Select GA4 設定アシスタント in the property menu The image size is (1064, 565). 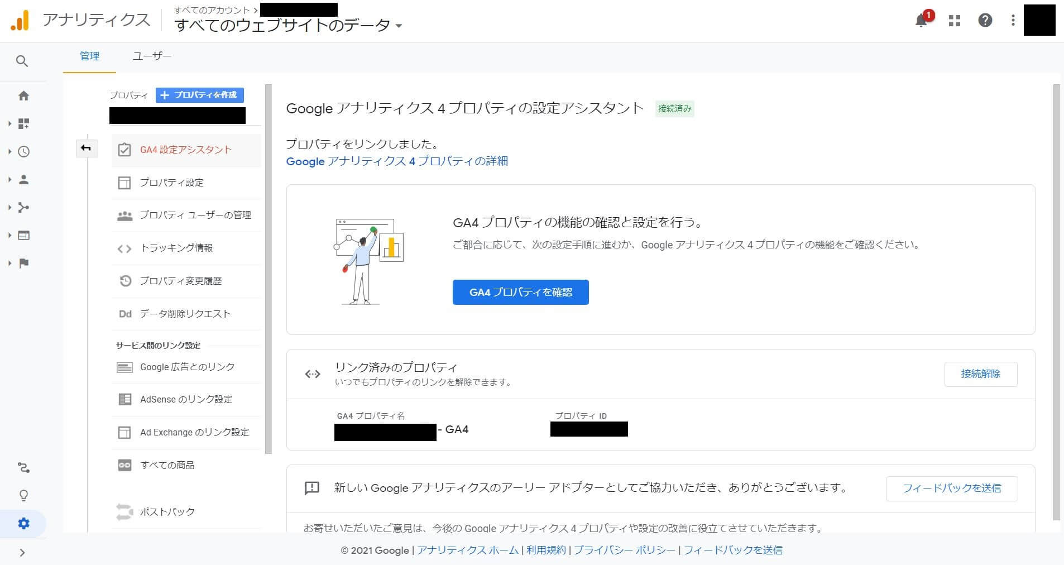point(185,150)
